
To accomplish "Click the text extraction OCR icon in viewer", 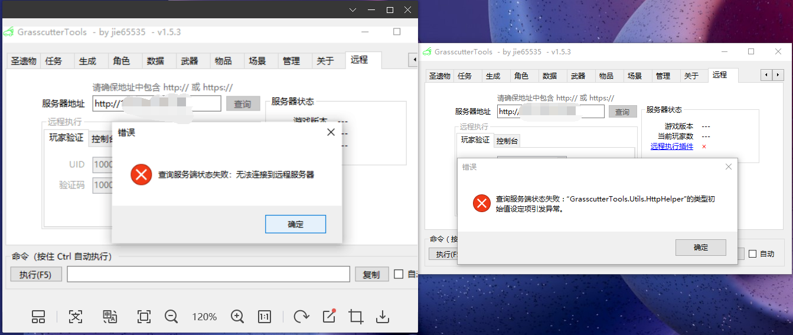I will point(76,317).
